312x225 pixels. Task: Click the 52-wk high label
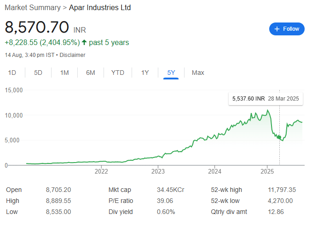(x=226, y=190)
